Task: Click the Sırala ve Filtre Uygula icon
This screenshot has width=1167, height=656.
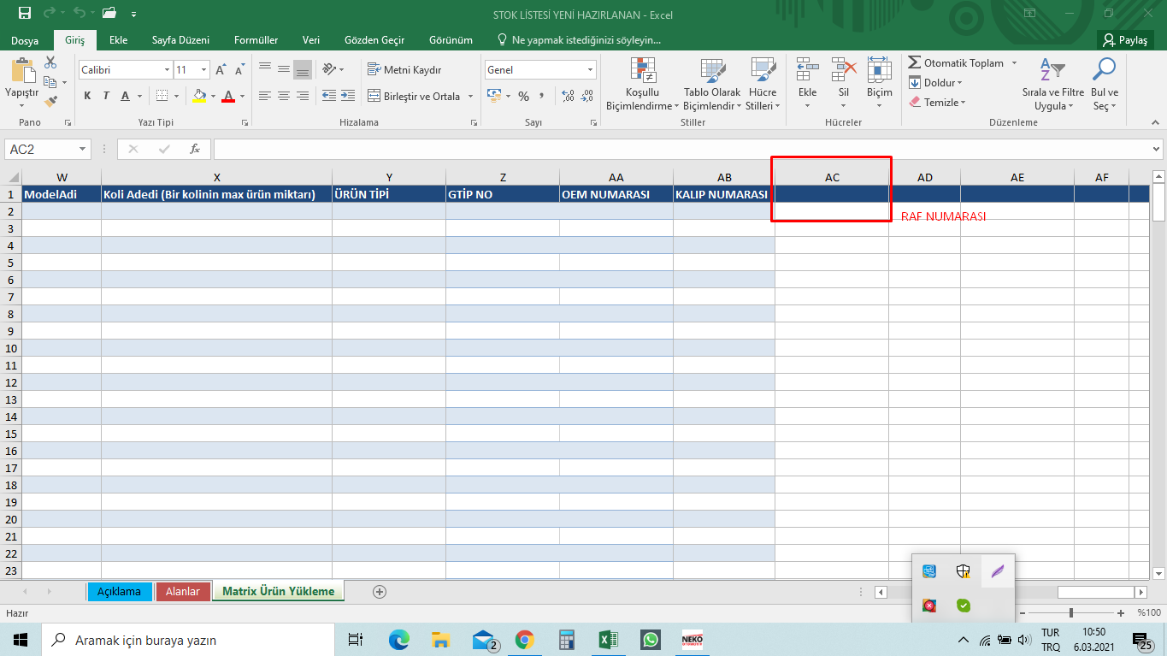Action: [x=1052, y=70]
